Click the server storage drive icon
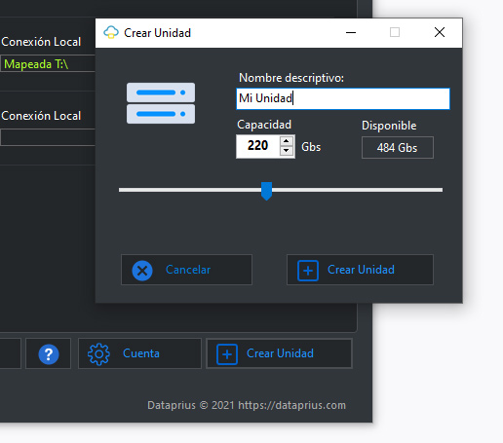This screenshot has width=503, height=443. 161,103
